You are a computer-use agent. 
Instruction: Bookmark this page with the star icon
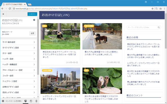point(152,9)
